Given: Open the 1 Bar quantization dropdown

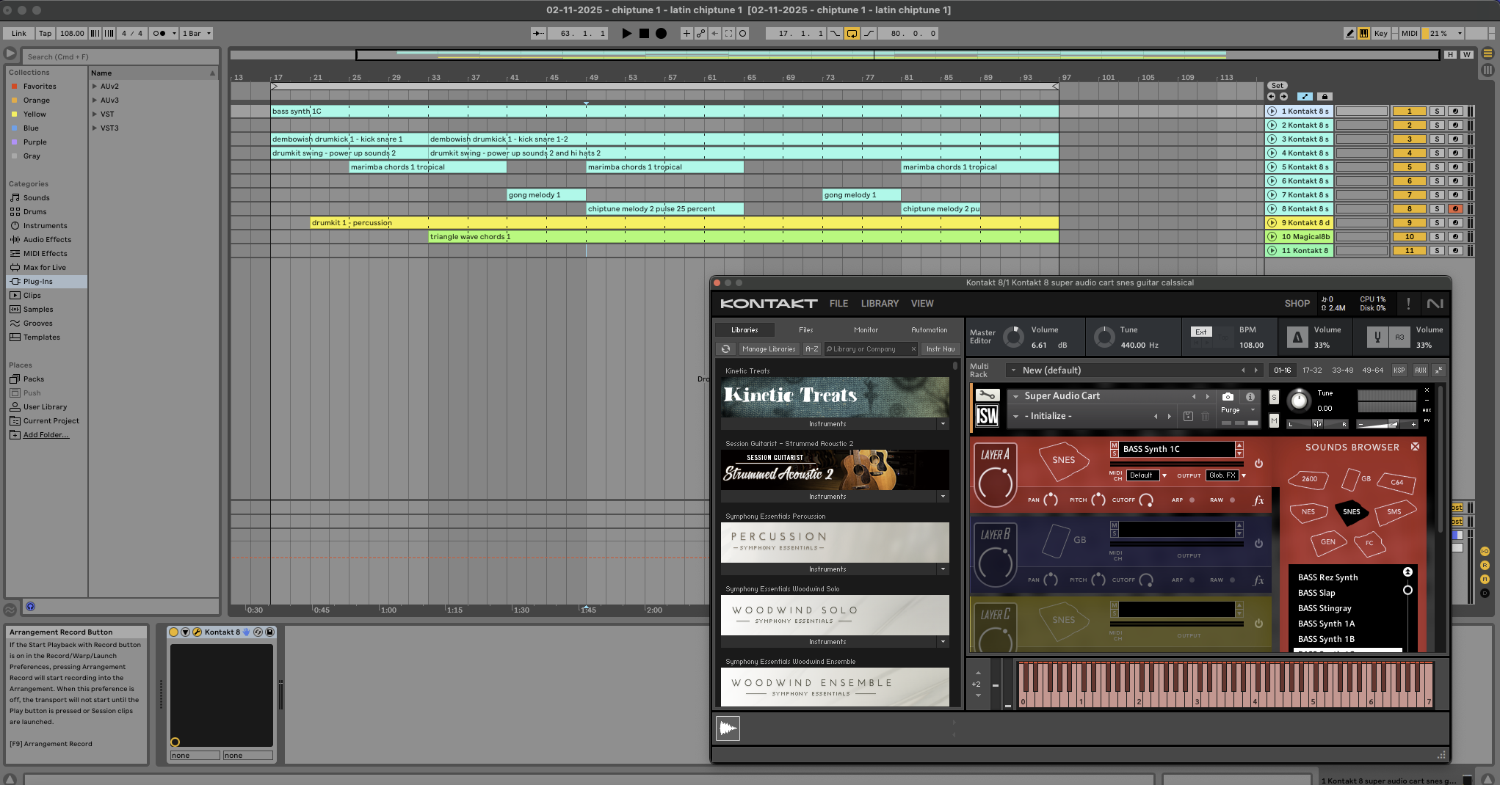Looking at the screenshot, I should point(197,33).
